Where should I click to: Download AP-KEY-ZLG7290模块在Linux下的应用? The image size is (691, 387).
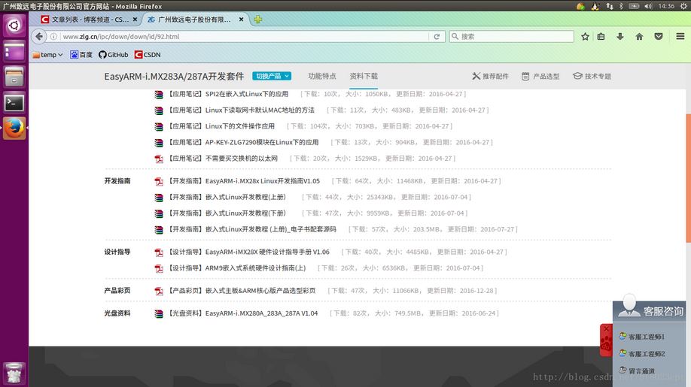[244, 143]
